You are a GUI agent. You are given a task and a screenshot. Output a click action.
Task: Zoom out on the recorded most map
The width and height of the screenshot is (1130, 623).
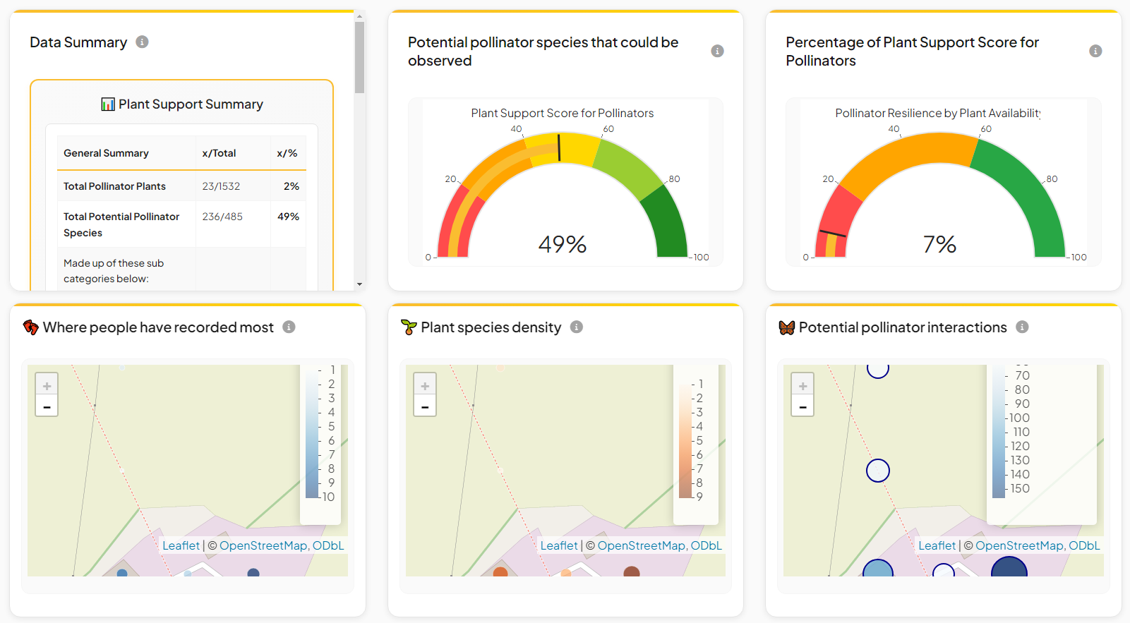pos(47,406)
